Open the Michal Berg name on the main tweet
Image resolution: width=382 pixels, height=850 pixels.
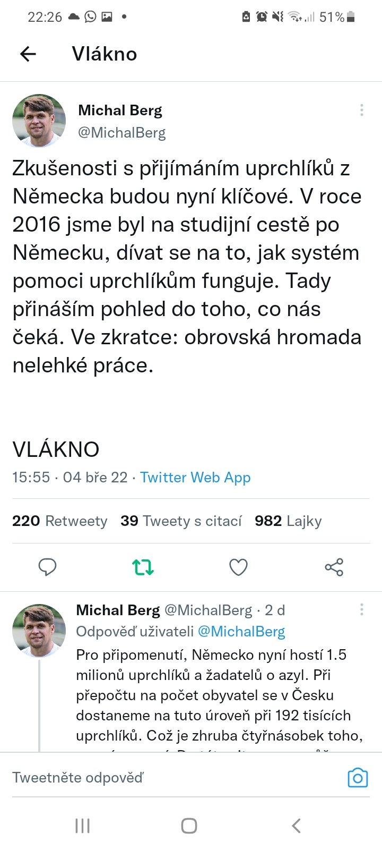coord(120,110)
